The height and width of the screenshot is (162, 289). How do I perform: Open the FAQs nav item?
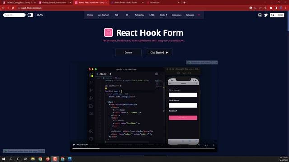click(152, 15)
